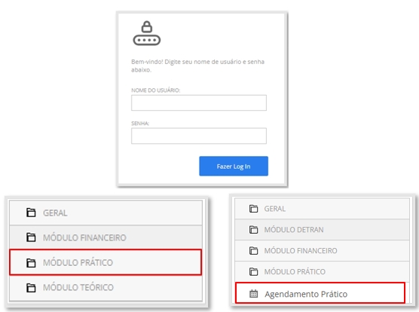Viewport: 419px width, 312px height.
Task: Expand the MÓDULO TEÓRICO menu section
Action: click(x=106, y=288)
